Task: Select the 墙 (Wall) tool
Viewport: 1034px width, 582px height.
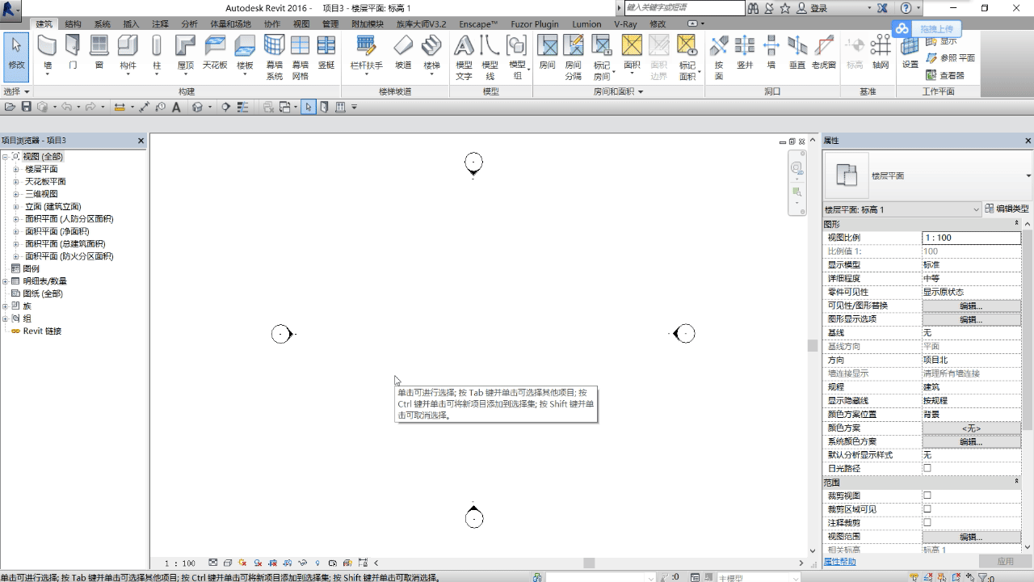Action: tap(48, 53)
